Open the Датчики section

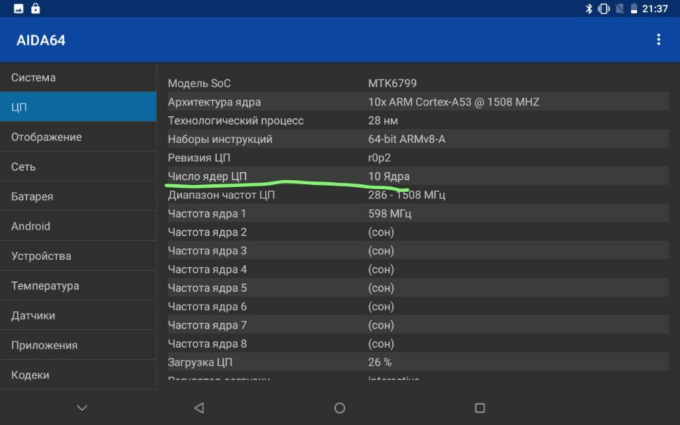coord(78,316)
